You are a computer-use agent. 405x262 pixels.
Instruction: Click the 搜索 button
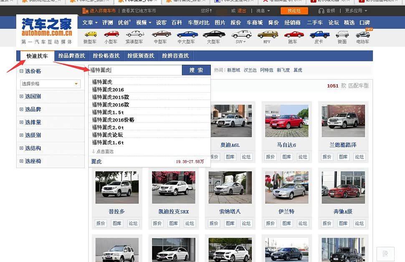[x=196, y=70]
